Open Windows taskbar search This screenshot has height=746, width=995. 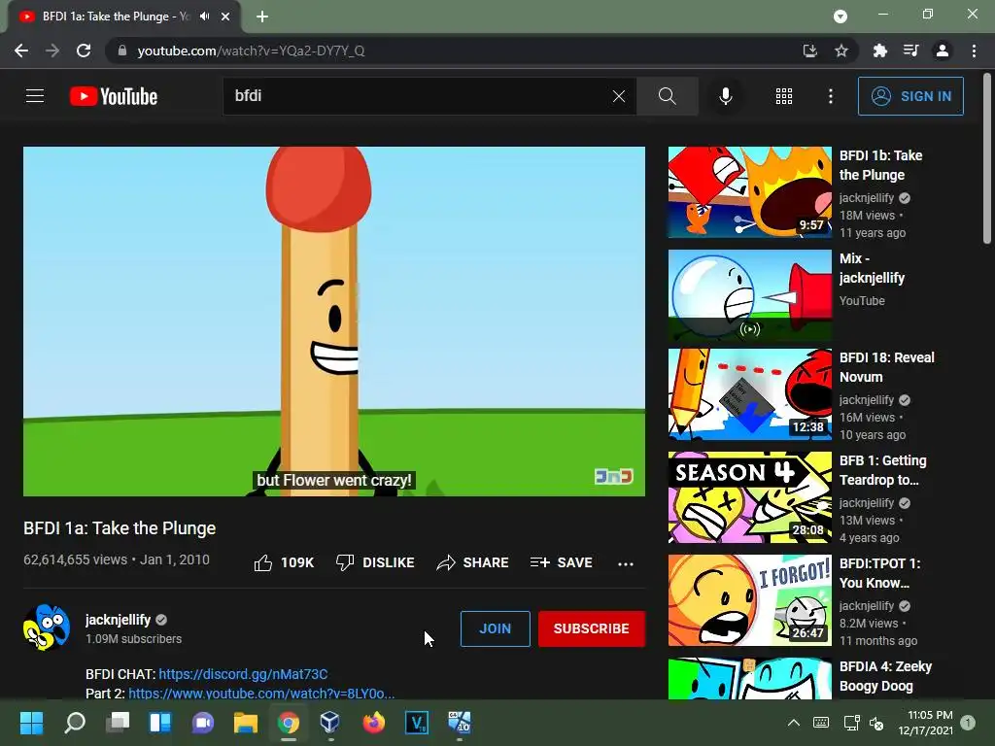75,723
